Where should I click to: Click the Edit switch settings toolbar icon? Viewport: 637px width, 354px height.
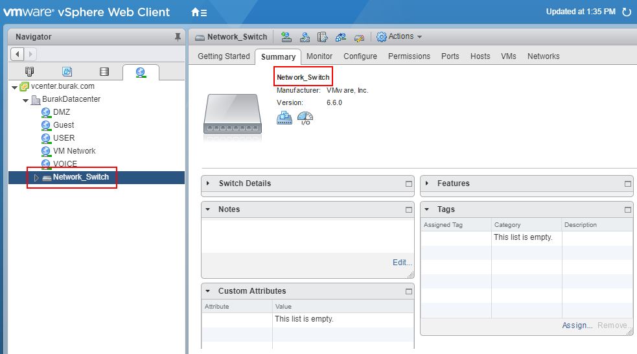[x=359, y=38]
